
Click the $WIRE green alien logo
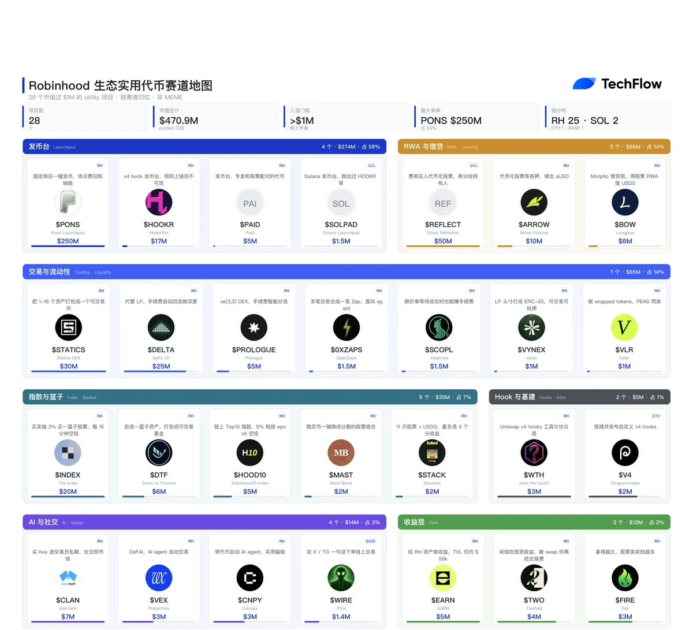[x=341, y=578]
